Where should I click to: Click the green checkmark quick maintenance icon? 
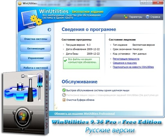pyautogui.click(x=64, y=90)
